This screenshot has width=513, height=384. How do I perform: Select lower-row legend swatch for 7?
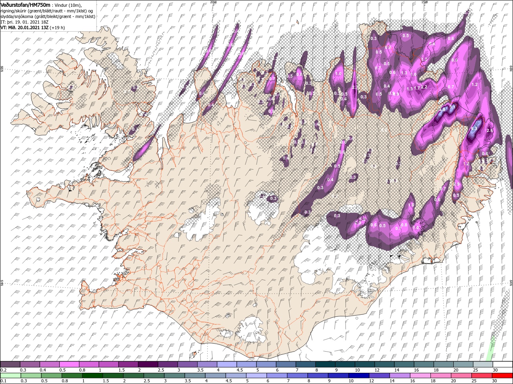pos(297,375)
